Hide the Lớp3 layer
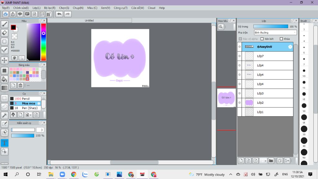The image size is (318, 179). 239,93
